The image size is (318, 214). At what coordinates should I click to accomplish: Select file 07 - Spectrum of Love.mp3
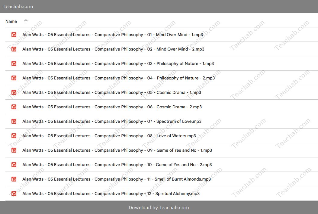coord(112,121)
